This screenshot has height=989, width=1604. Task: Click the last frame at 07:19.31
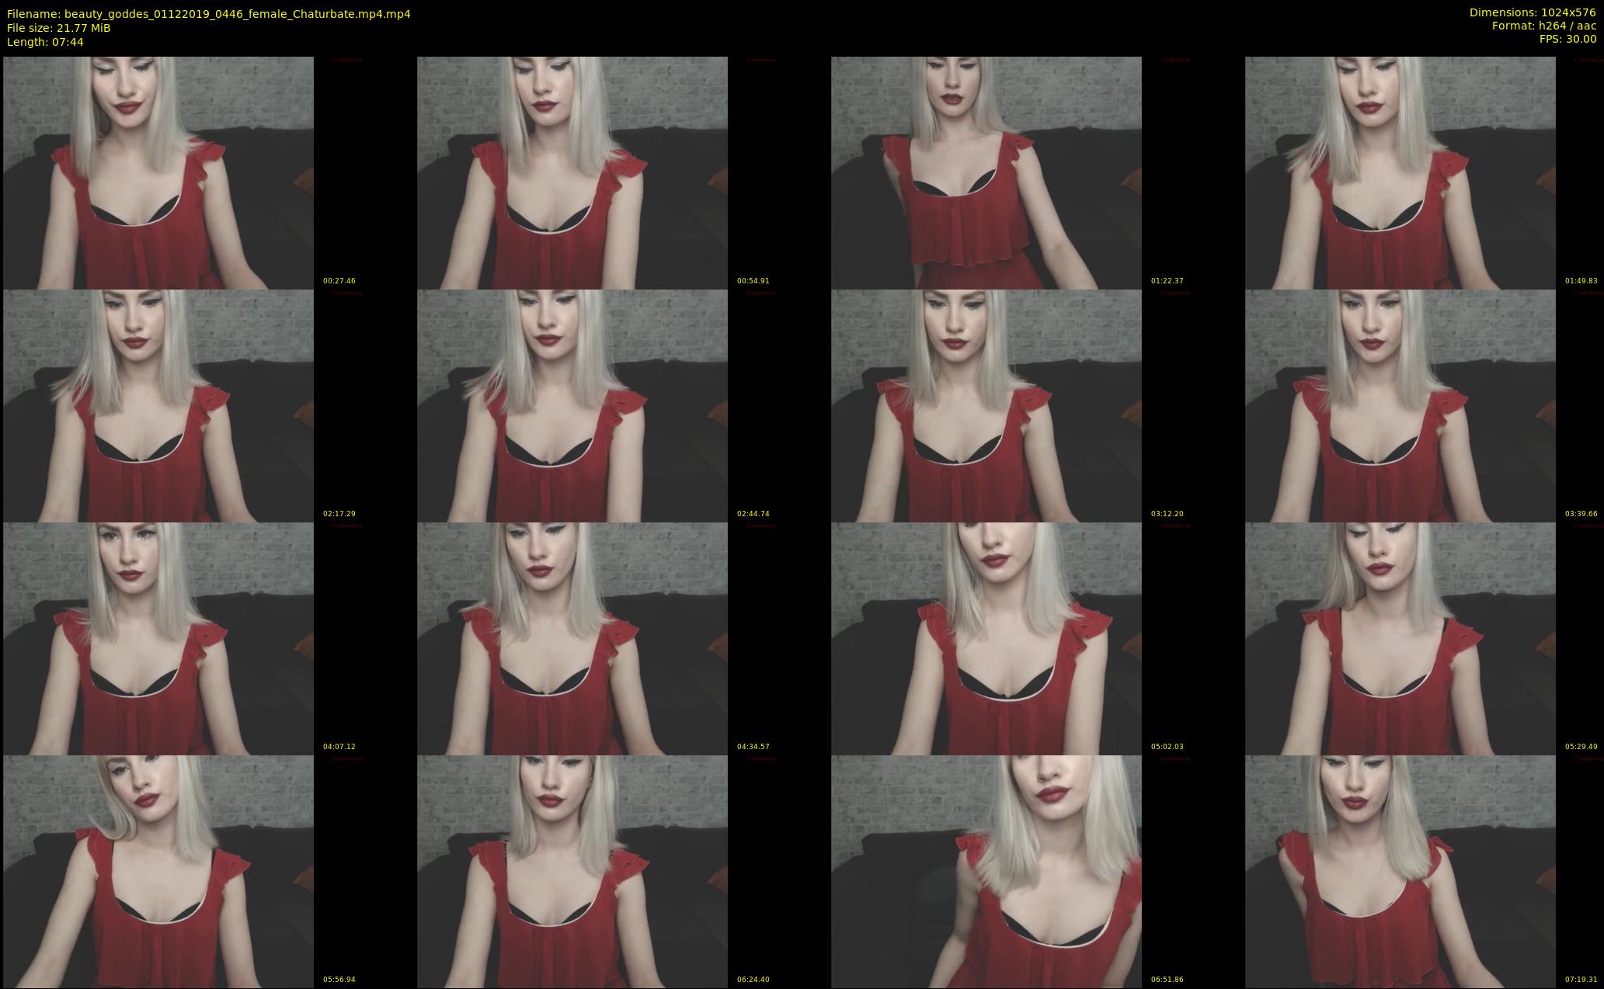1400,871
